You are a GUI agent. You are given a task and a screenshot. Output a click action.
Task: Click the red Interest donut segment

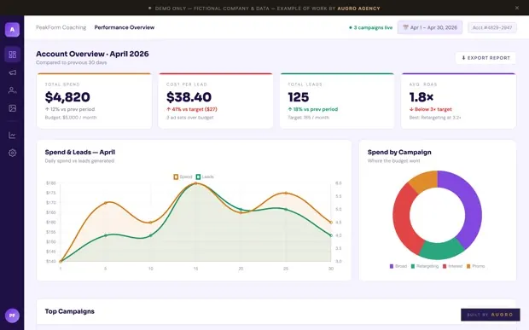click(403, 219)
